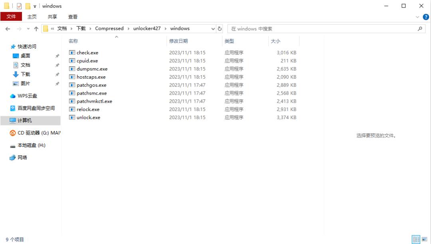Select the 下载 (Downloads) sidebar icon
This screenshot has height=244, width=431.
coord(15,74)
